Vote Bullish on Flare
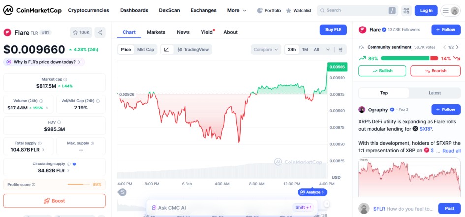Viewport: 465px width, 217px height. (x=382, y=71)
